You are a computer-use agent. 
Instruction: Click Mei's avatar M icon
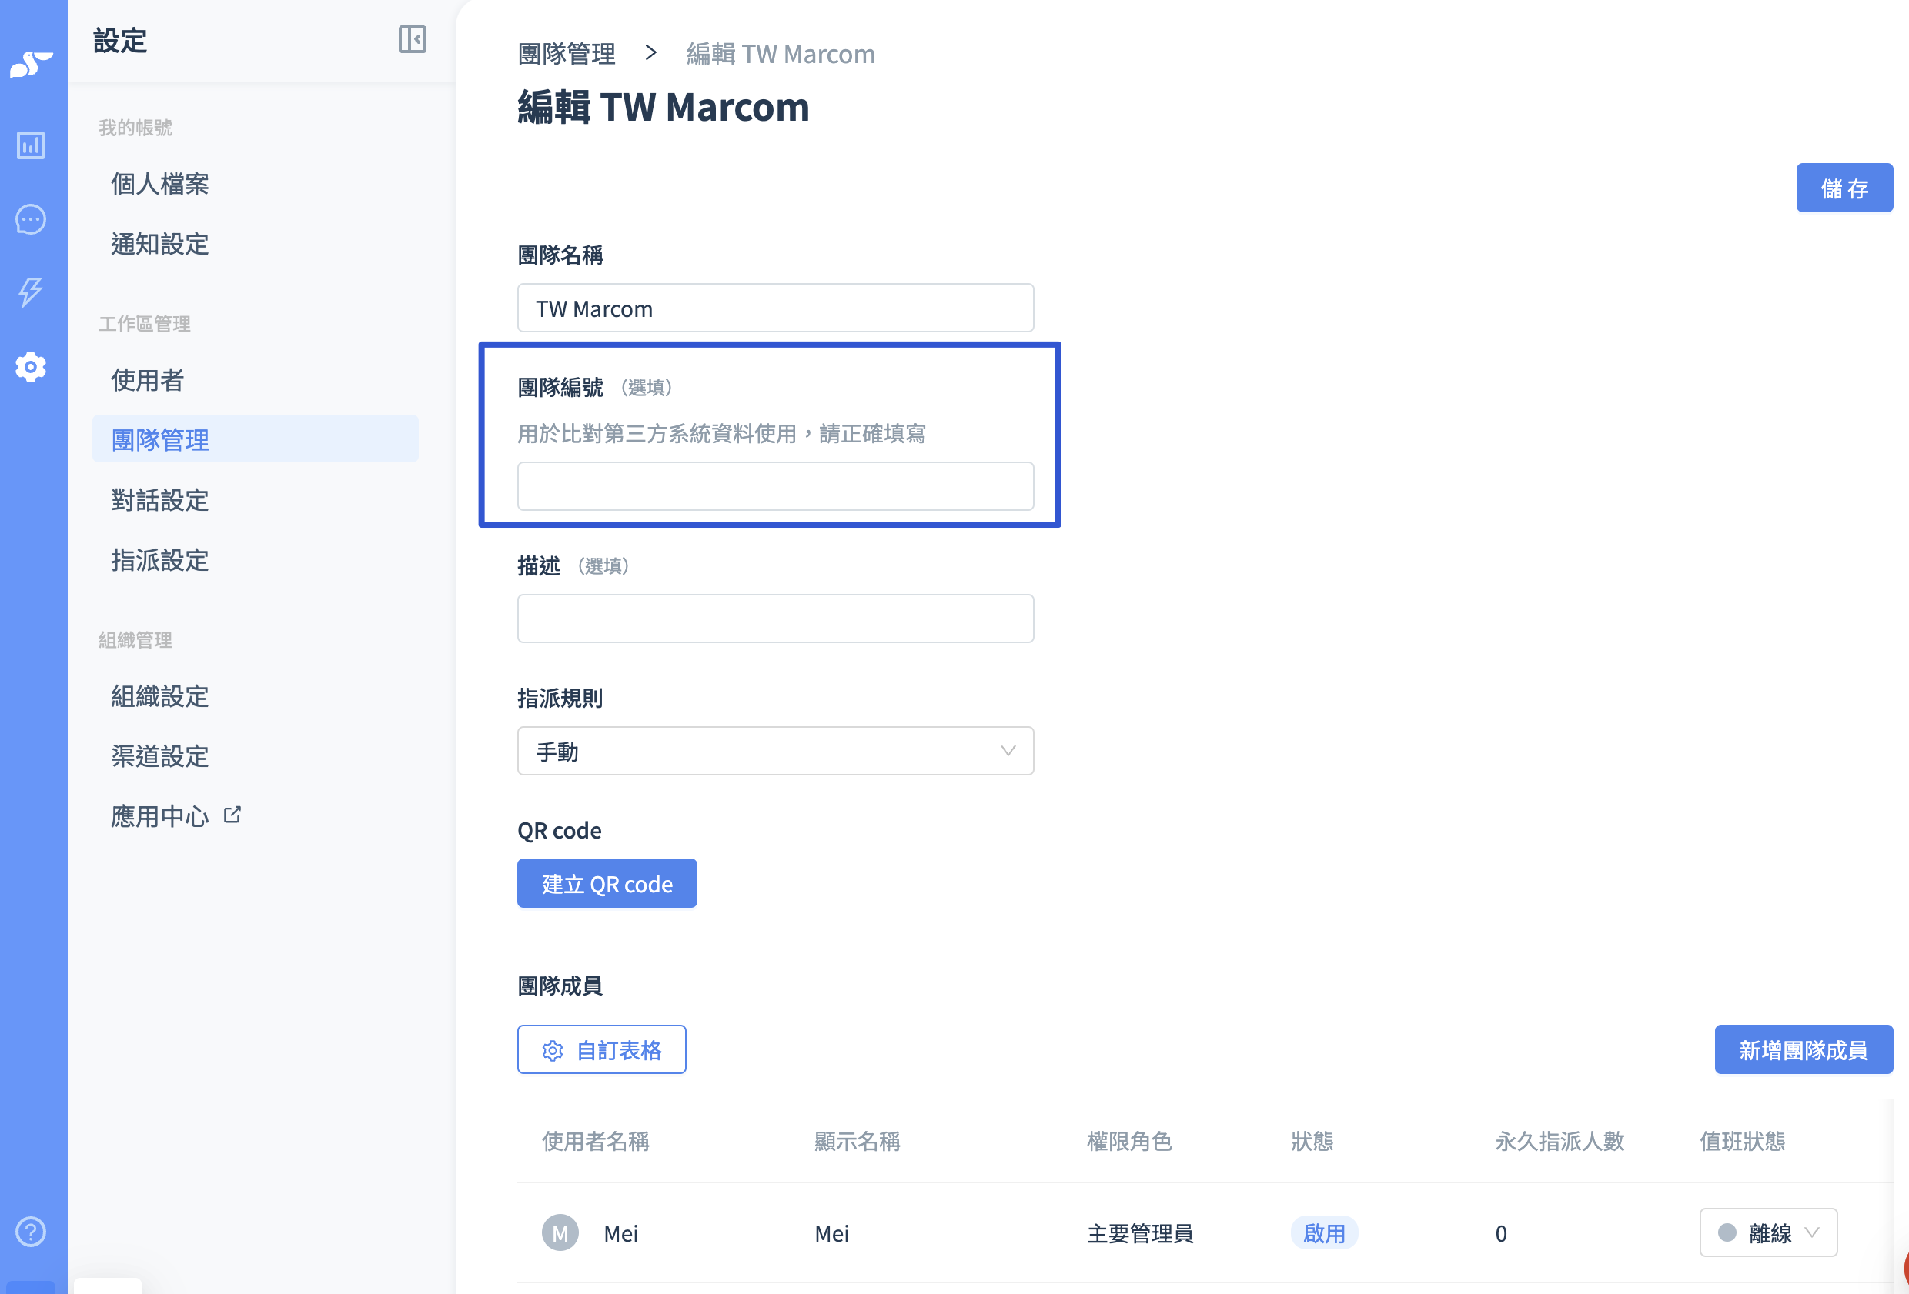[x=560, y=1232]
